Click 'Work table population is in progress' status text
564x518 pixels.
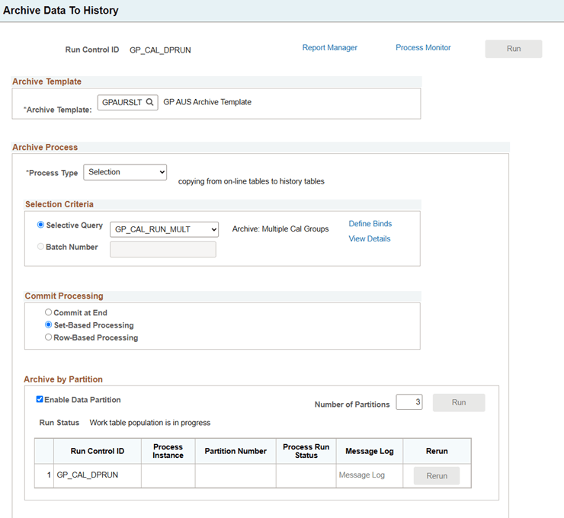(149, 423)
